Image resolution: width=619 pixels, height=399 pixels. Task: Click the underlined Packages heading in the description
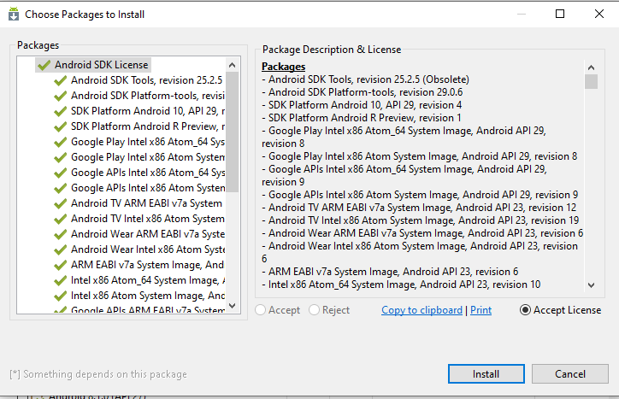(284, 67)
